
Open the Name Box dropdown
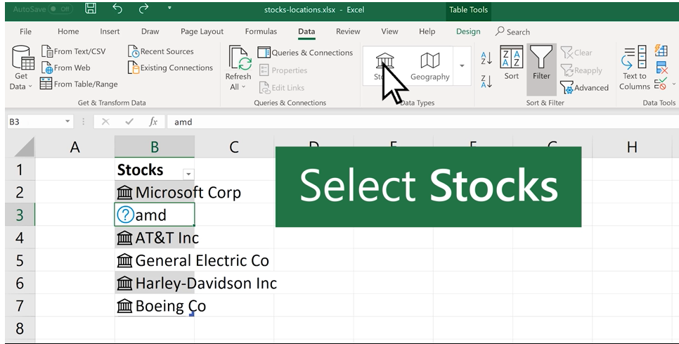click(67, 121)
